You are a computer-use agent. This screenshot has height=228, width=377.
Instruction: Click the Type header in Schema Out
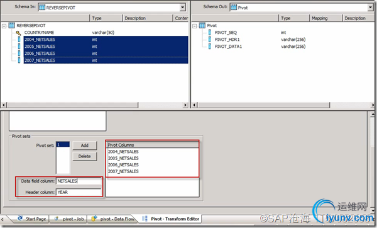(294, 18)
